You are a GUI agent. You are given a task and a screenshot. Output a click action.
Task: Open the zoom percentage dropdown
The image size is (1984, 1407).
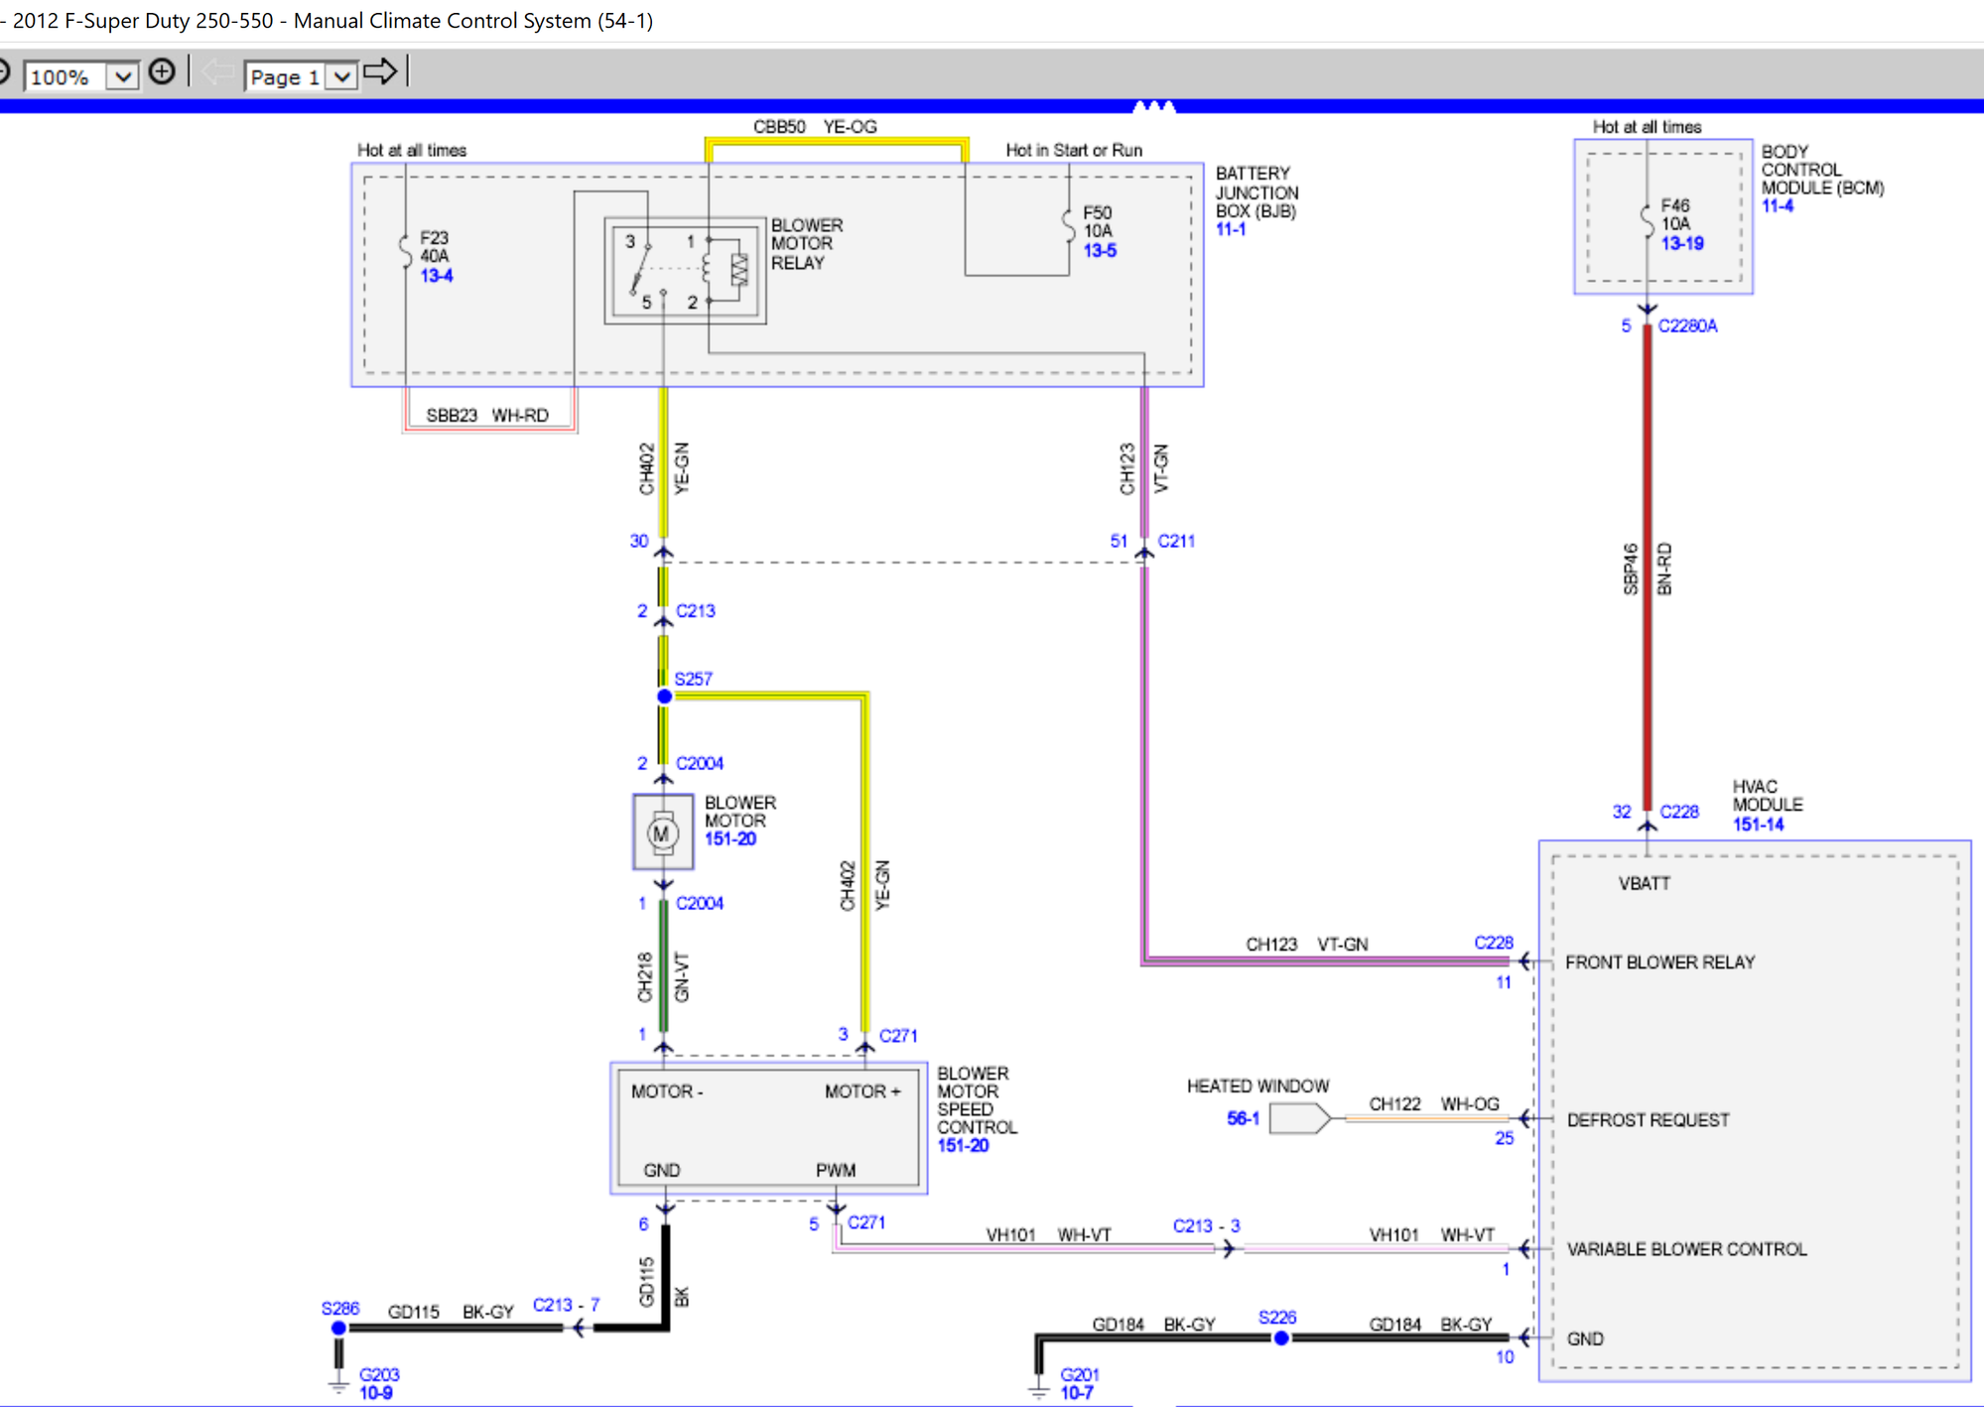coord(122,76)
